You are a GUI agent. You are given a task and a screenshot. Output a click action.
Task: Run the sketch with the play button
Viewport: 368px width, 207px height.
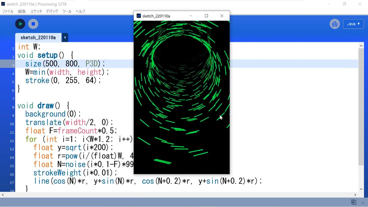point(20,24)
